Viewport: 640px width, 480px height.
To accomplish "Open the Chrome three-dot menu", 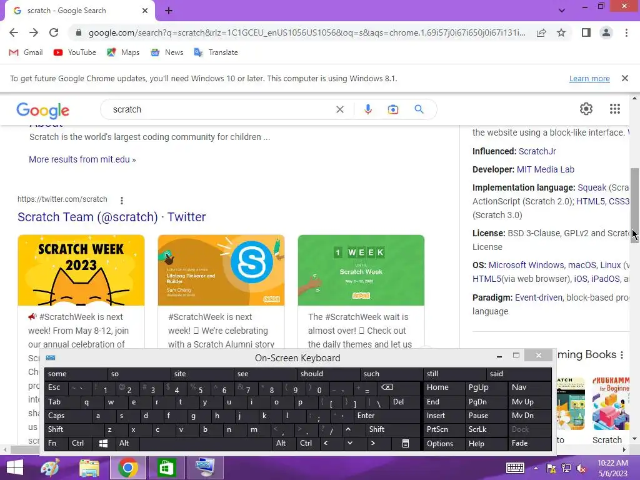I will point(626,32).
